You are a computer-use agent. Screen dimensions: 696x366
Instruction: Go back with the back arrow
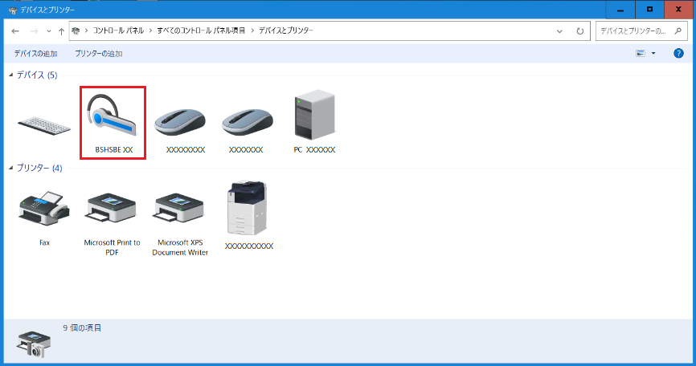pos(15,31)
